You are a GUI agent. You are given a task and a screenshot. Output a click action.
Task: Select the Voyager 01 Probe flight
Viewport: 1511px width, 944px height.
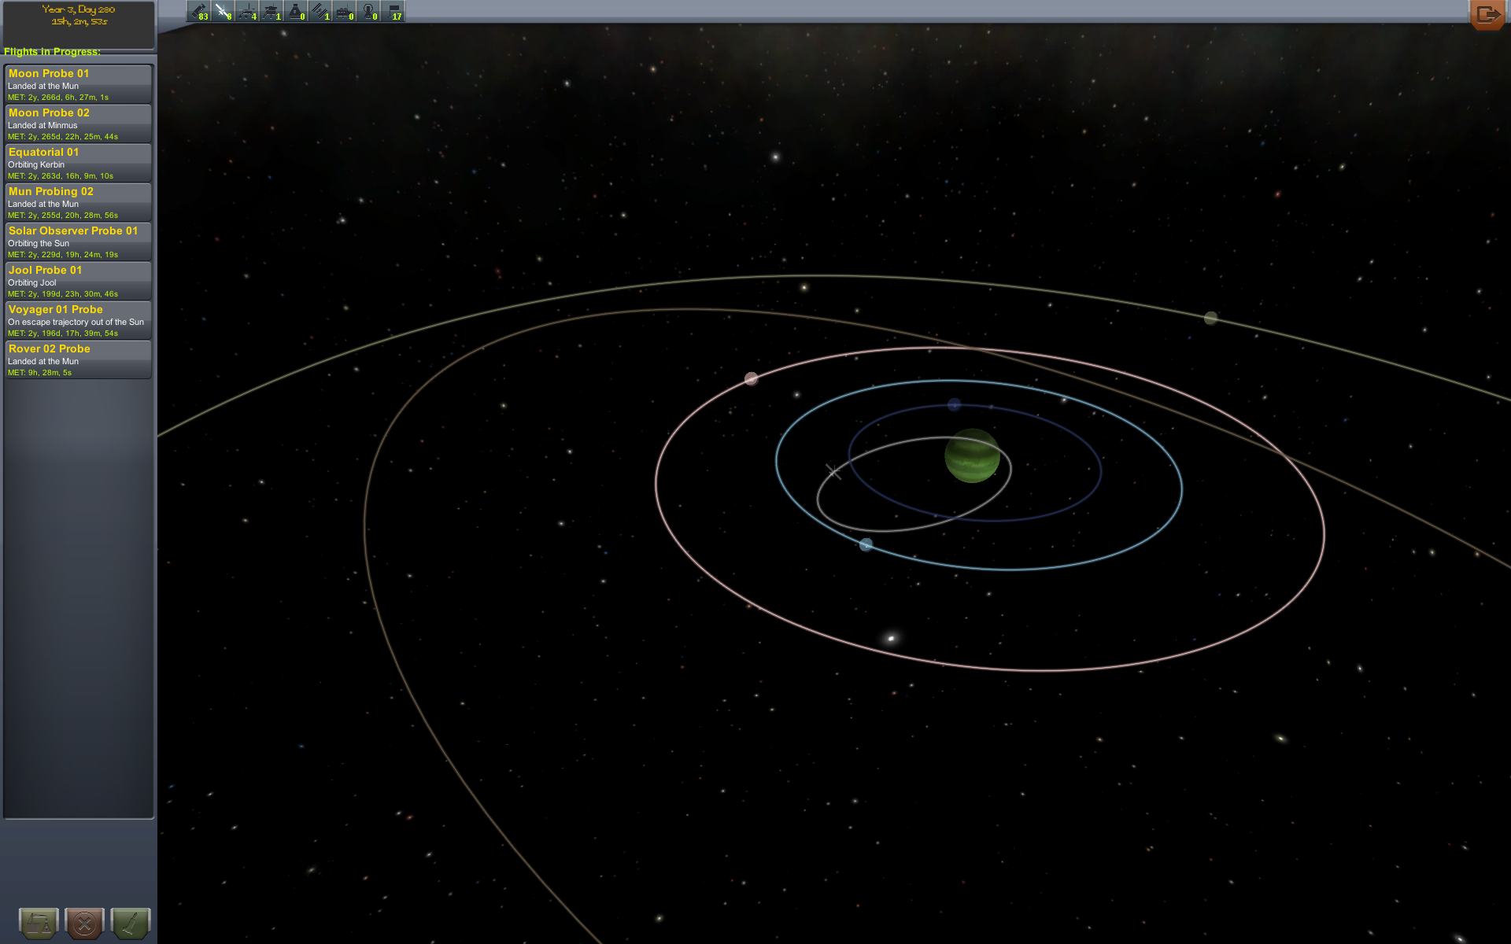[78, 320]
